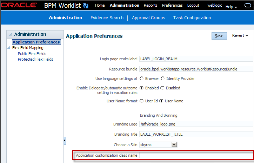This screenshot has height=163, width=254.
Task: Click Logout in the top bar
Action: coord(193,5)
